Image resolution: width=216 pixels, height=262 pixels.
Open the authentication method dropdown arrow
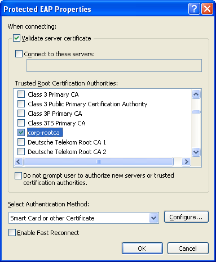pos(154,218)
